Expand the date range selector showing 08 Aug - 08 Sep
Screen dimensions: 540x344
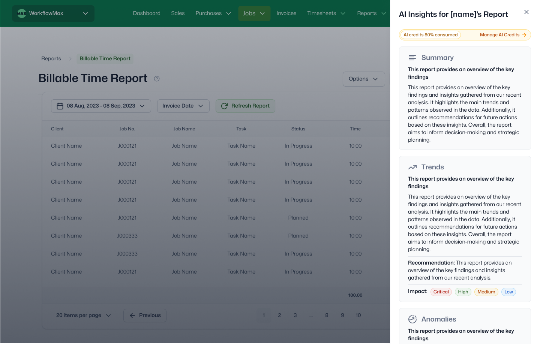pos(100,106)
